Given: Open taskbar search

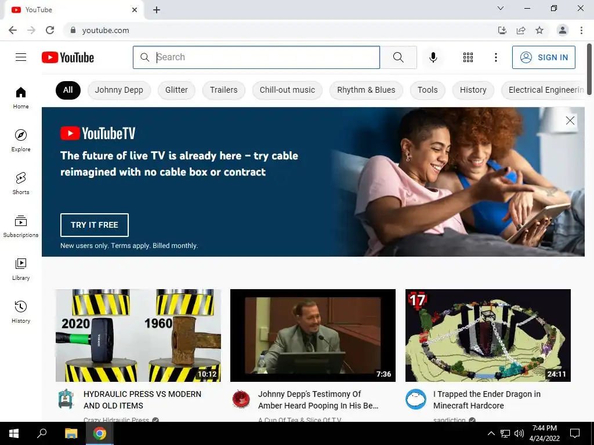Looking at the screenshot, I should 42,433.
